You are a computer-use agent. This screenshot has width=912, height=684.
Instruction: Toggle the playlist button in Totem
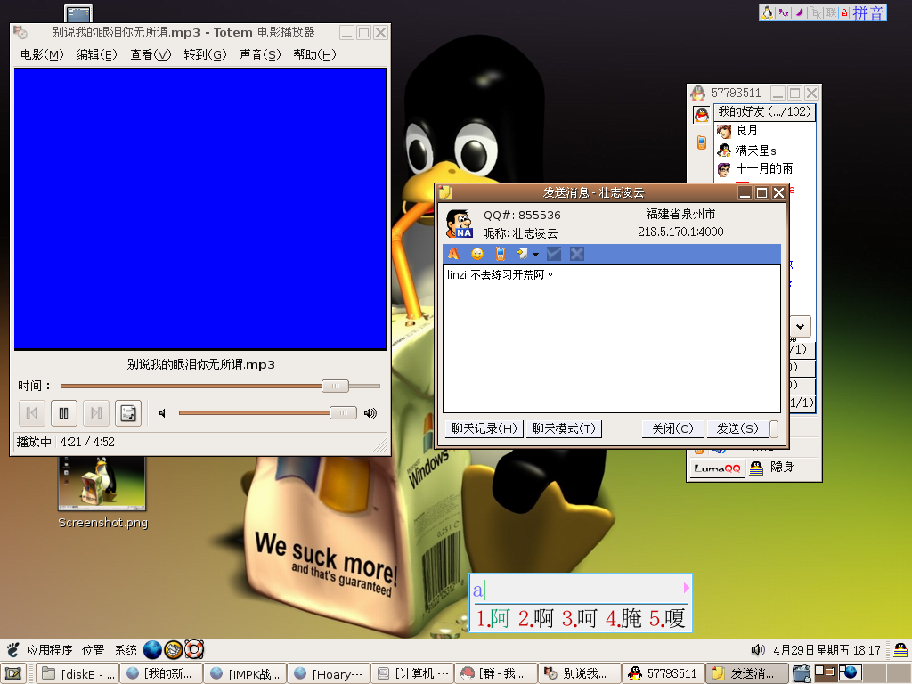coord(128,413)
